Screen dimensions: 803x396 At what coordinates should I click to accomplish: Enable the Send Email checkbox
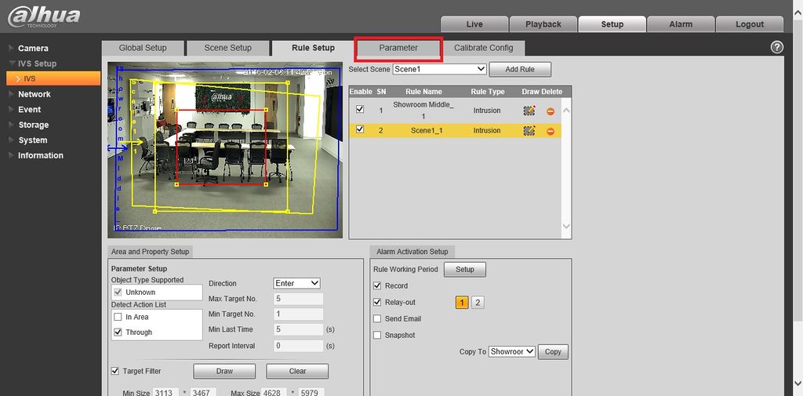[377, 318]
